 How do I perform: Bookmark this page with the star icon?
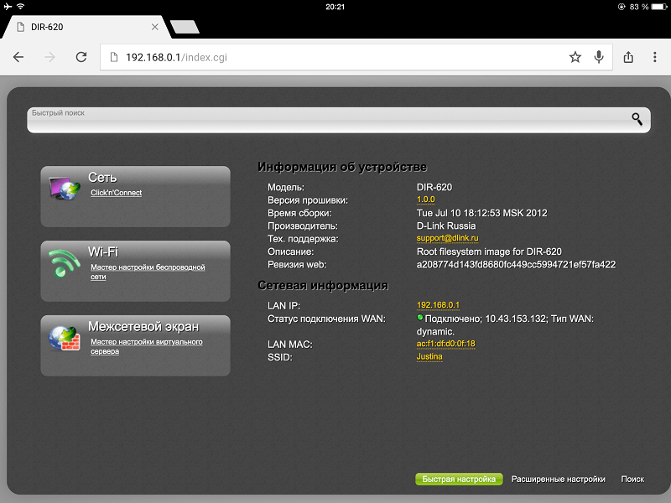coord(575,57)
